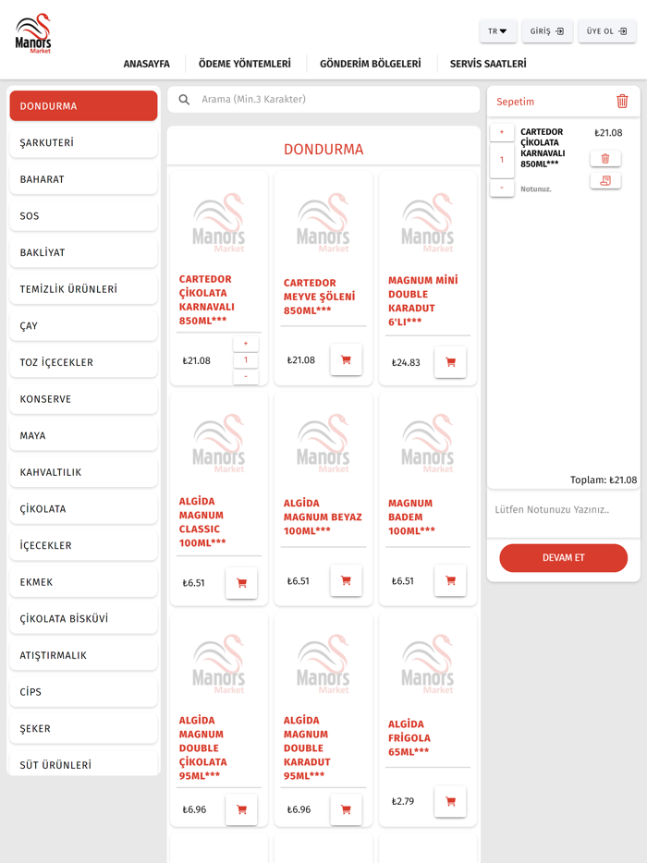Open GÖNDERİM BÖLGELERİ page

click(370, 64)
